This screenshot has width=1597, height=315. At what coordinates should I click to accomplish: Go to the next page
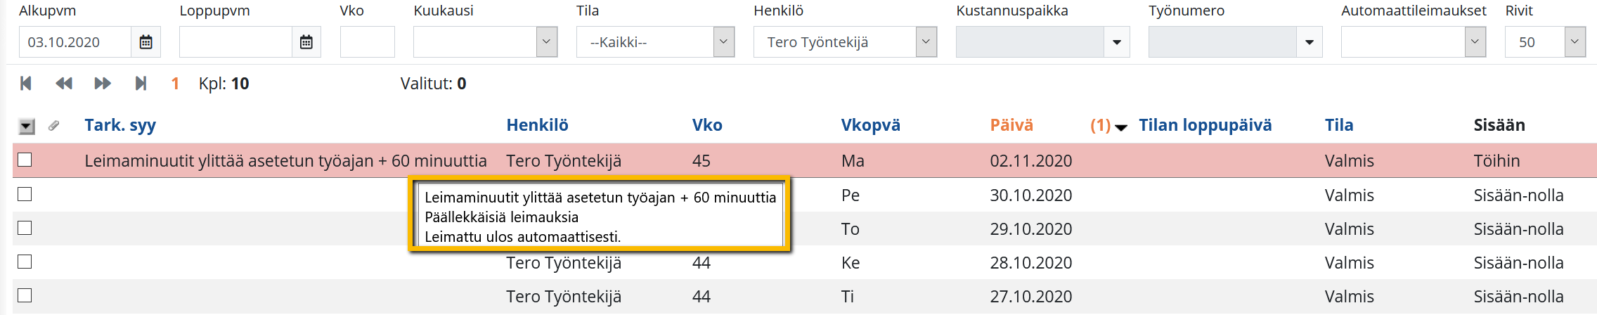103,84
